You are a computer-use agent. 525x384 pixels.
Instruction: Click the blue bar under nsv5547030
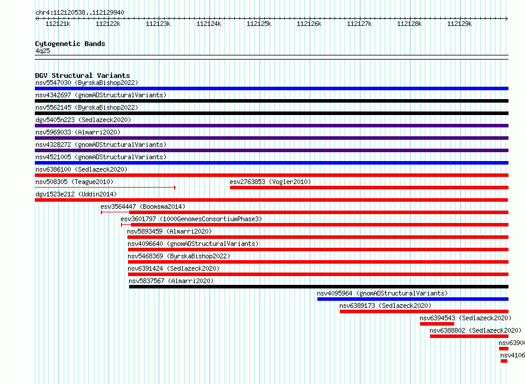click(271, 88)
